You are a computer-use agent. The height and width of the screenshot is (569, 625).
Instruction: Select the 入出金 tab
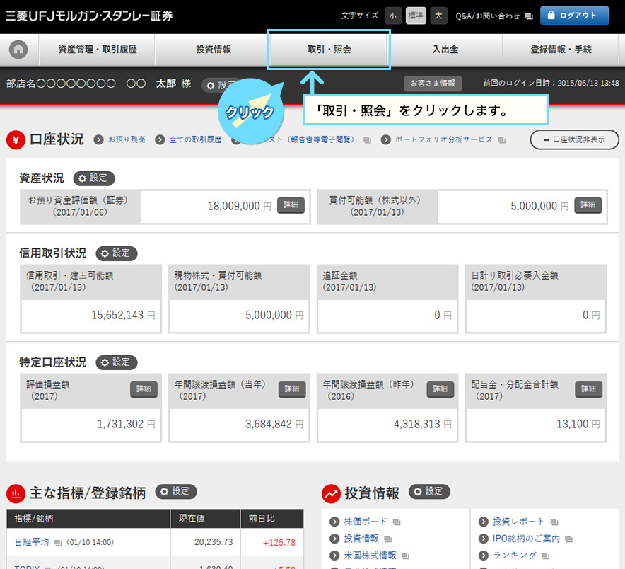445,50
